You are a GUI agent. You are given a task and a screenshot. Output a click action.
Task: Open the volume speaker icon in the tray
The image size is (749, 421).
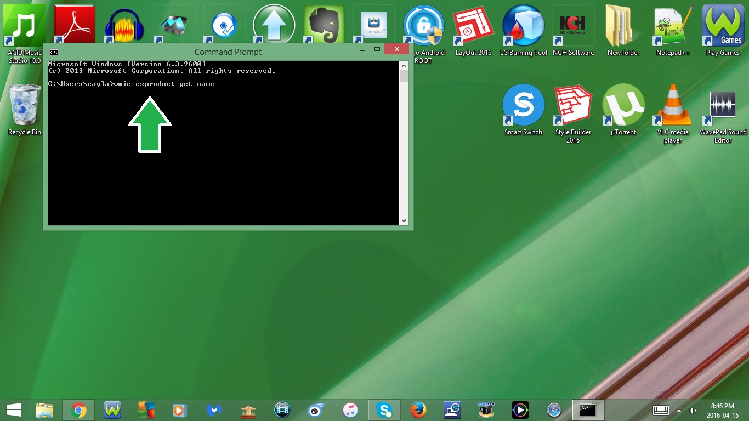point(693,410)
